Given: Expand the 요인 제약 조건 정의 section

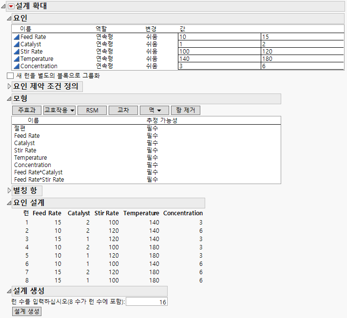Looking at the screenshot, I should 9,86.
